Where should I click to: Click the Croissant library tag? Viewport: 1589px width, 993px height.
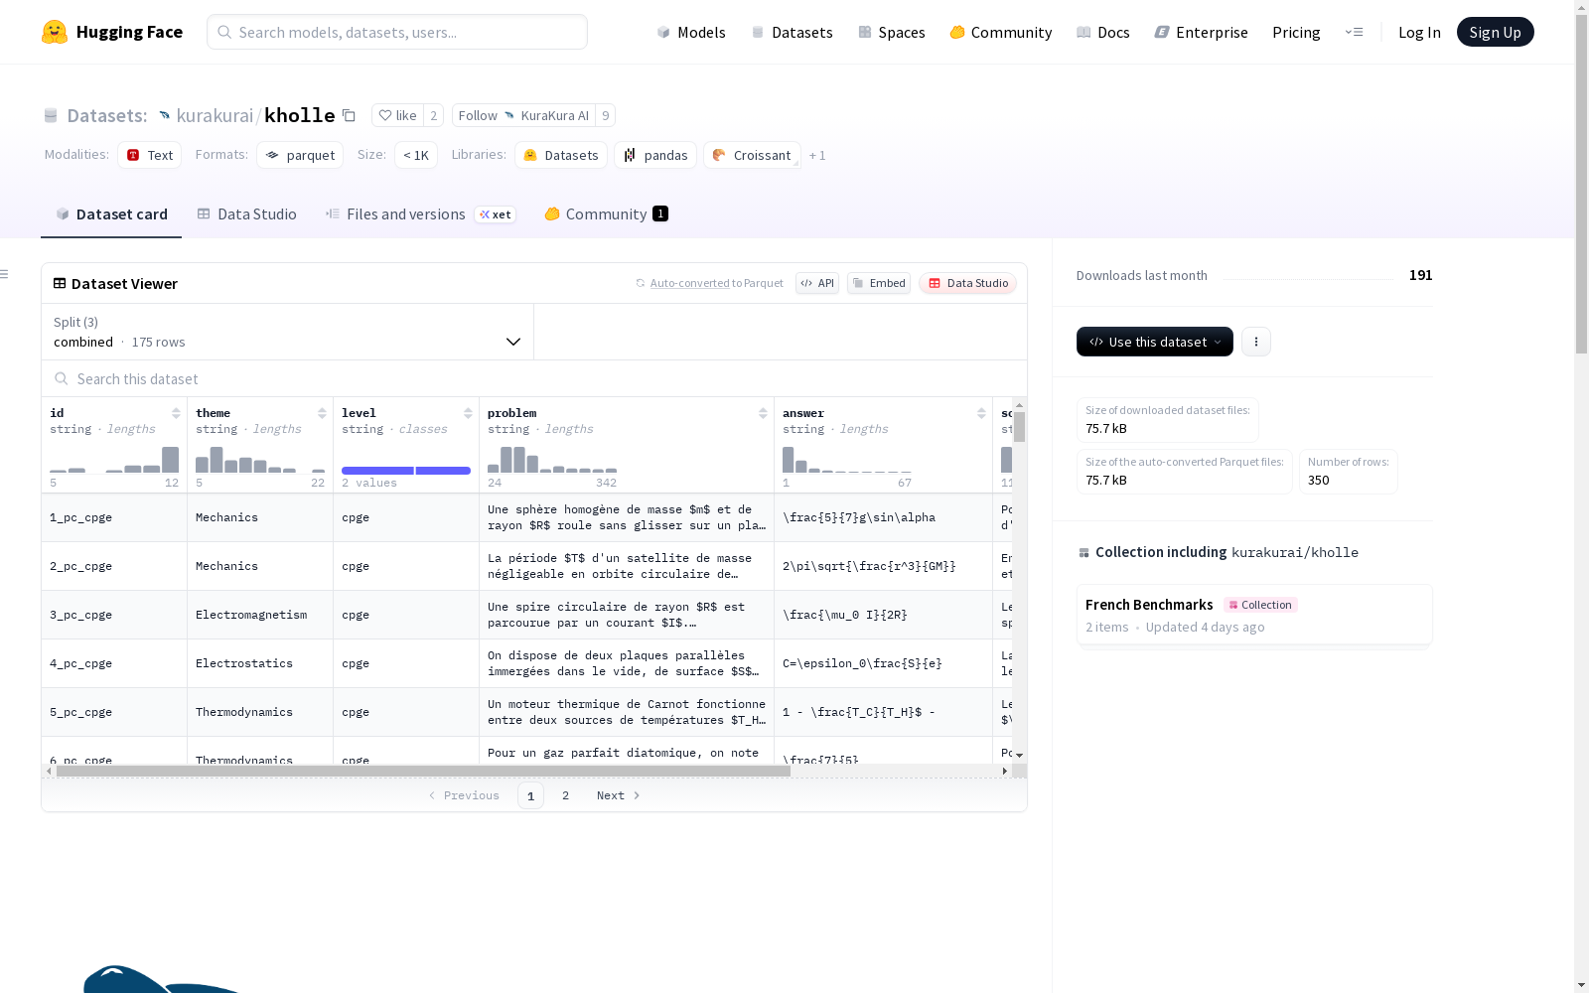point(752,155)
